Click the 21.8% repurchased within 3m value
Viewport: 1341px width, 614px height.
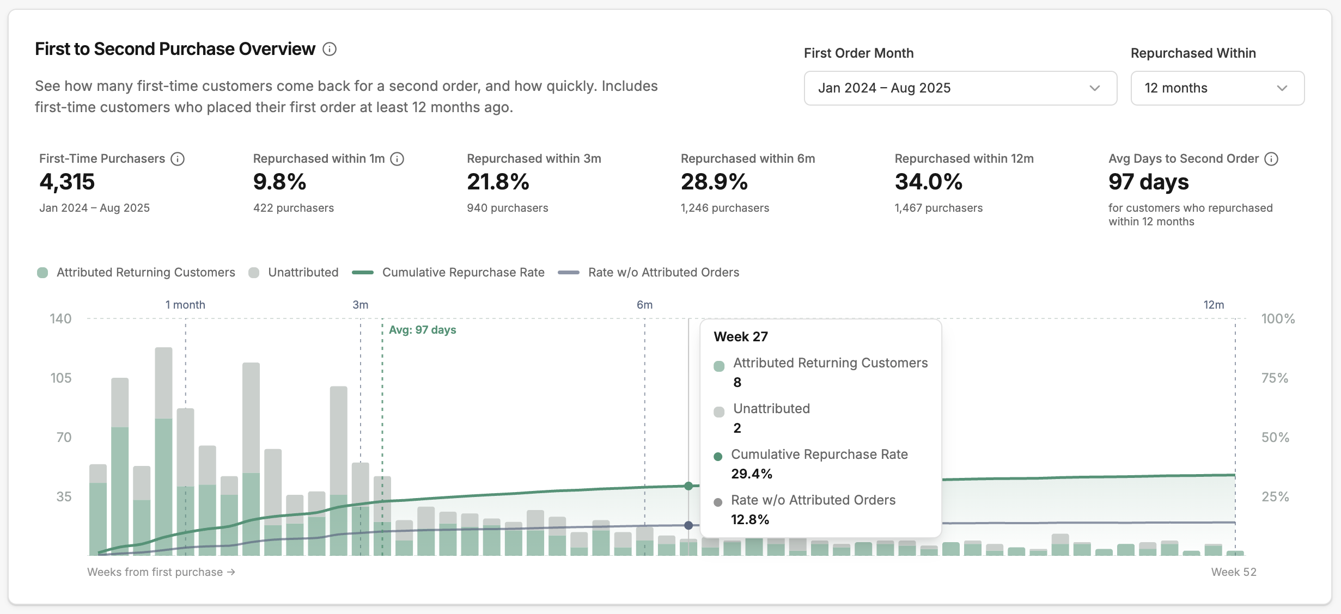pos(498,182)
